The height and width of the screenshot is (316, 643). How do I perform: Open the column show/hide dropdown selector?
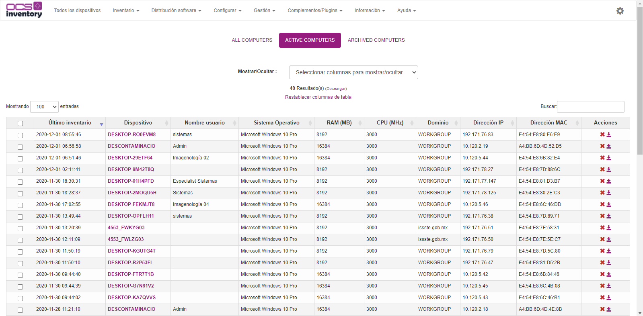(353, 72)
